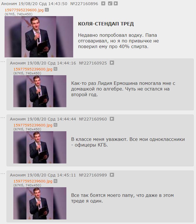Screen dimensions: 196x224
Task: Open the three-dots menu beside post №227160960
Action: [x=3, y=118]
